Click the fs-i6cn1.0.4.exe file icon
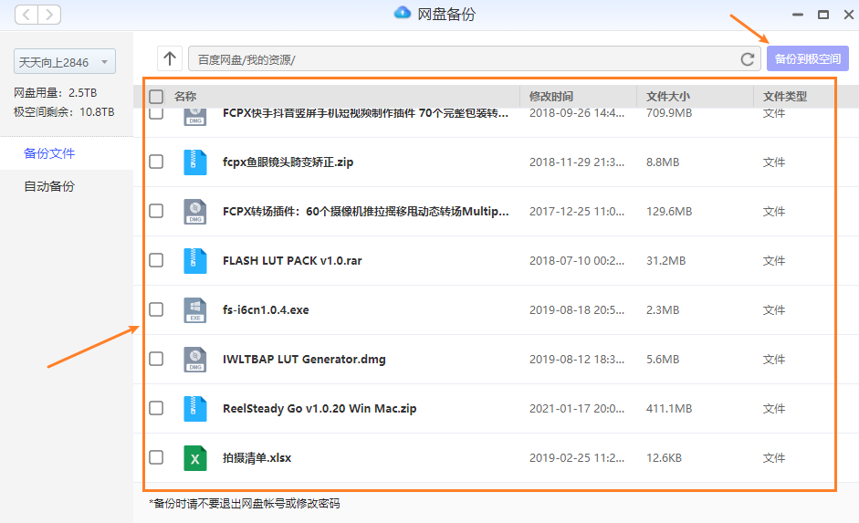Screen dimensions: 859x523 [x=194, y=310]
